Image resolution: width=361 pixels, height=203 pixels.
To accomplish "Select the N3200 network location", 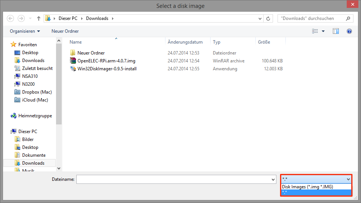I will pos(28,84).
